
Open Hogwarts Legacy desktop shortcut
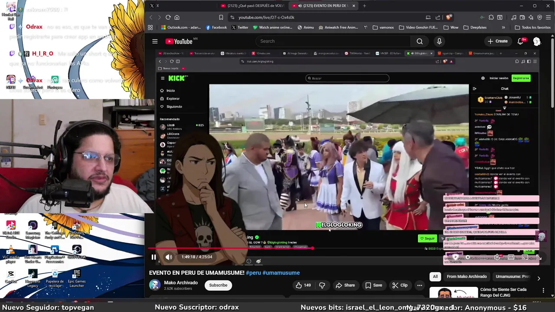33,279
